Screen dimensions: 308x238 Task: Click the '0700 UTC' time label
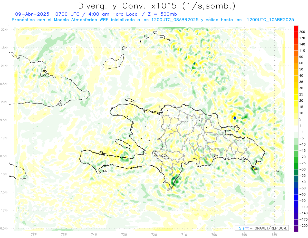click(67, 14)
